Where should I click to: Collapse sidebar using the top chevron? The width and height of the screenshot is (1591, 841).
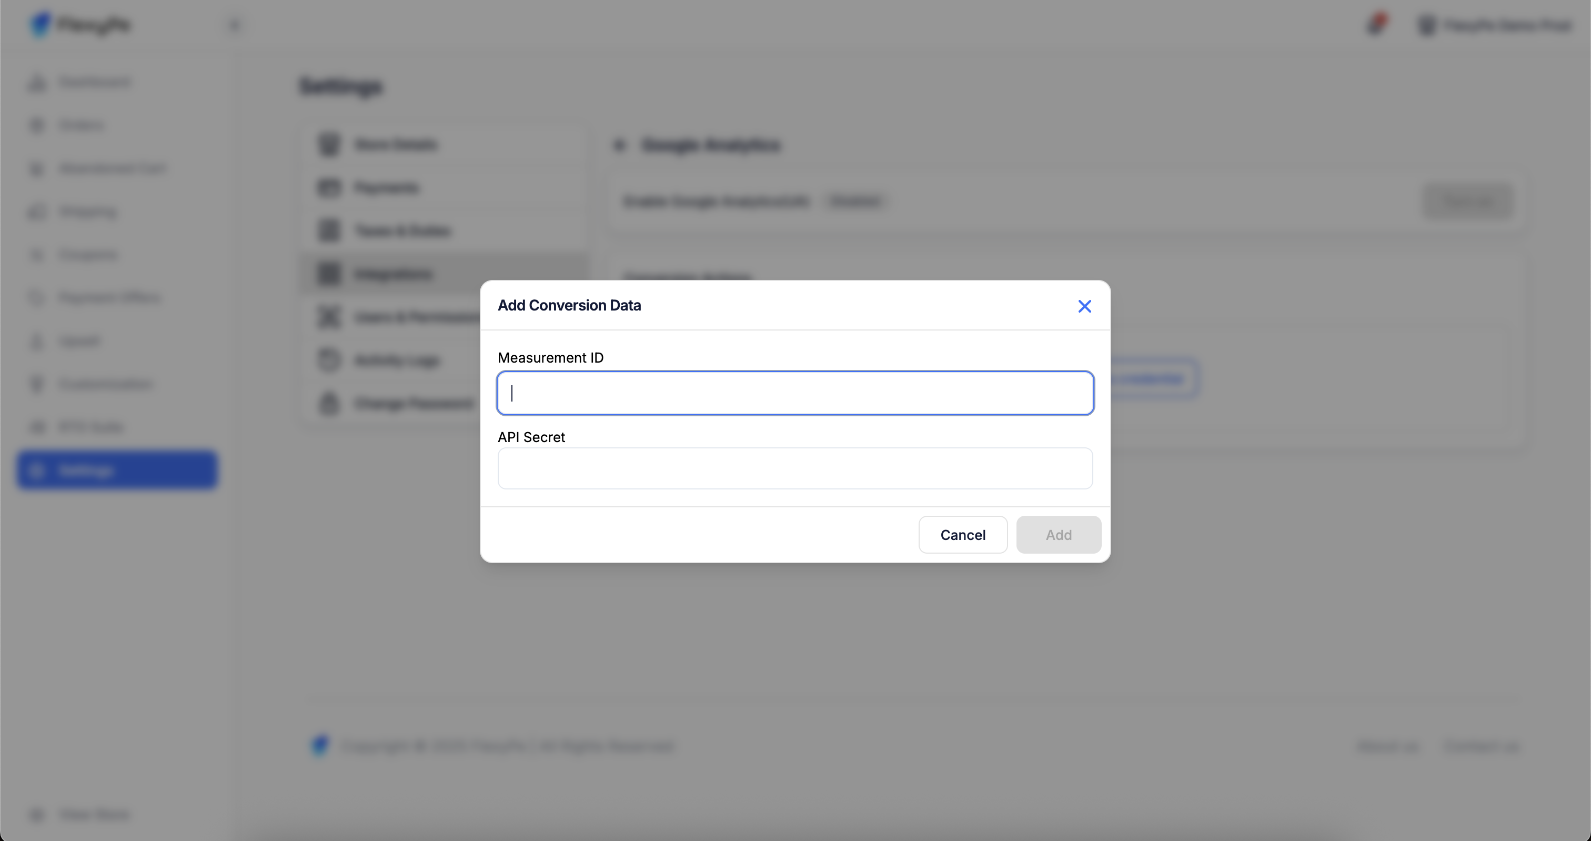234,25
